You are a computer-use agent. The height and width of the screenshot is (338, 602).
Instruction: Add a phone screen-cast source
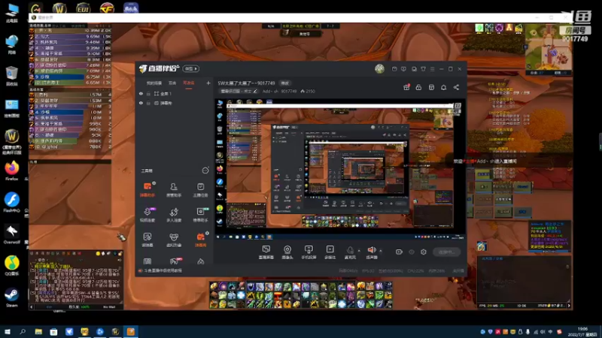click(309, 252)
